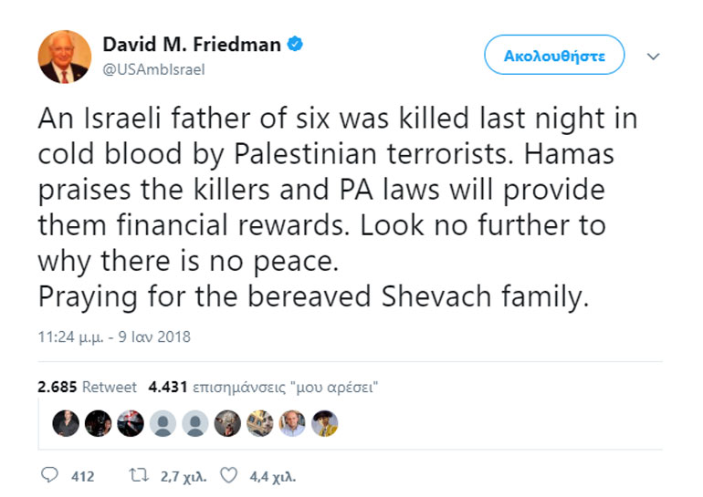
Task: Like the tweet with the heart icon
Action: click(229, 475)
